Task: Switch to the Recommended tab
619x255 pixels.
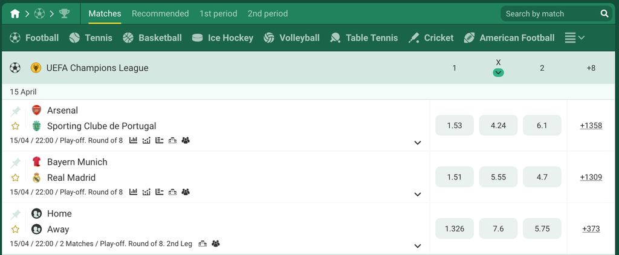Action: [160, 14]
